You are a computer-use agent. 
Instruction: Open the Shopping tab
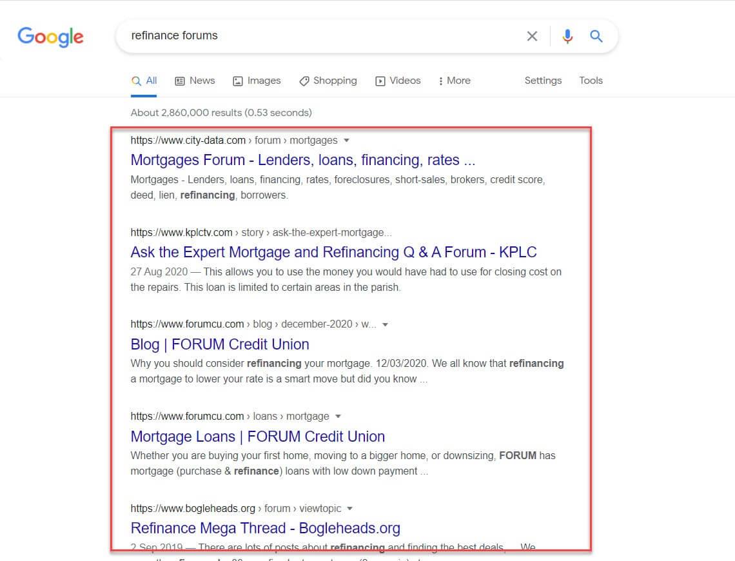tap(328, 81)
